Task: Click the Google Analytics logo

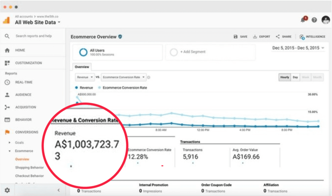Action: click(x=7, y=20)
